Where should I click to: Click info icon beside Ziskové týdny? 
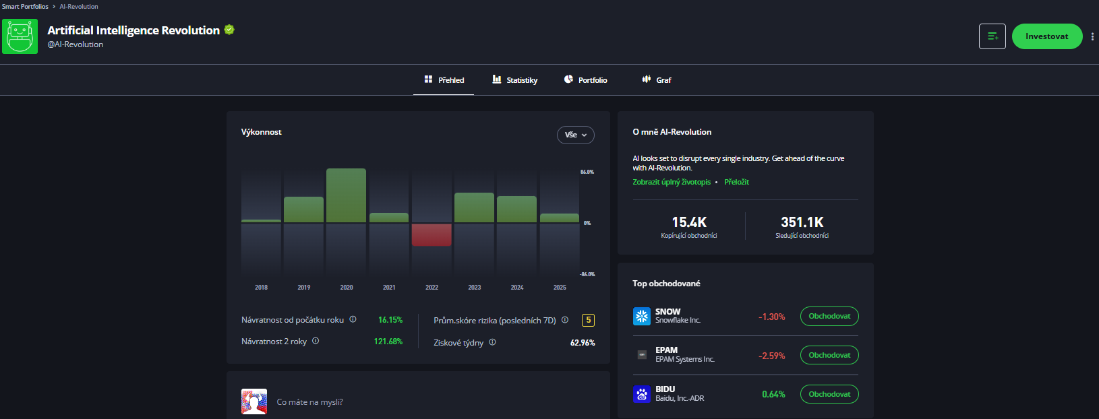[x=492, y=342]
